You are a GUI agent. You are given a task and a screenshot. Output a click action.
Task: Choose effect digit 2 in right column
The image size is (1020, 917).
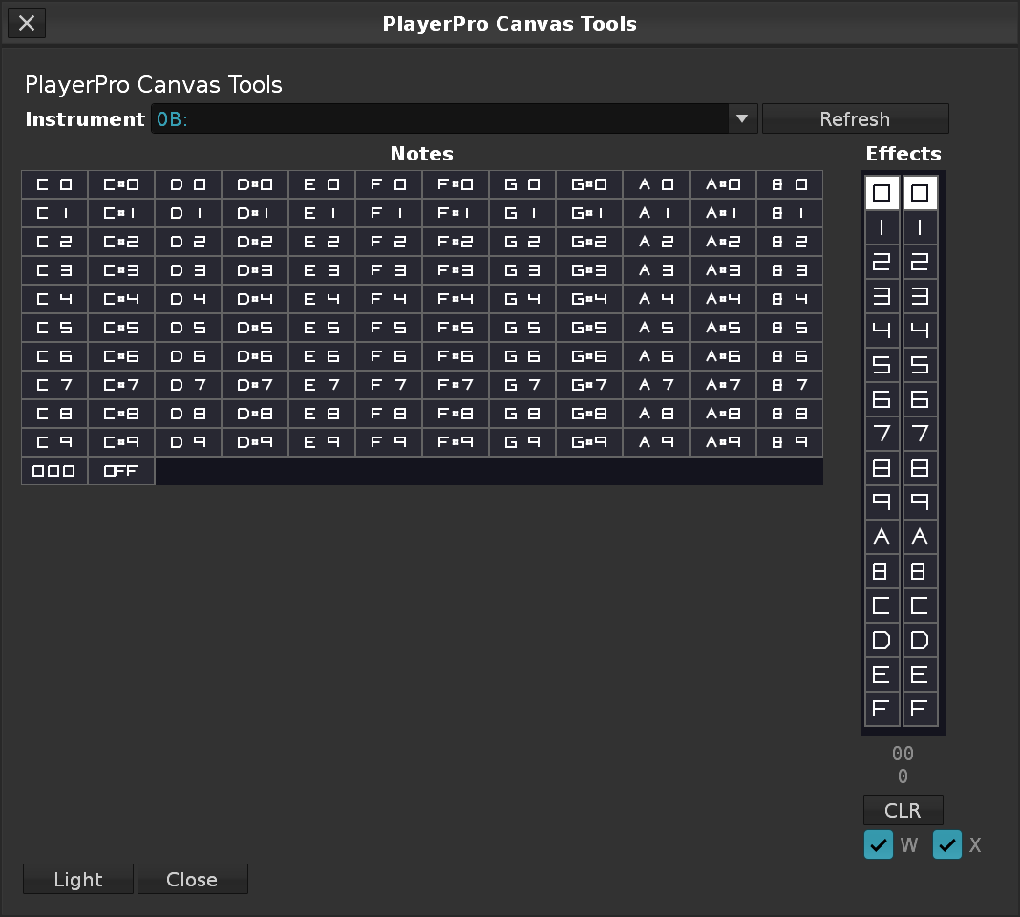pyautogui.click(x=920, y=262)
